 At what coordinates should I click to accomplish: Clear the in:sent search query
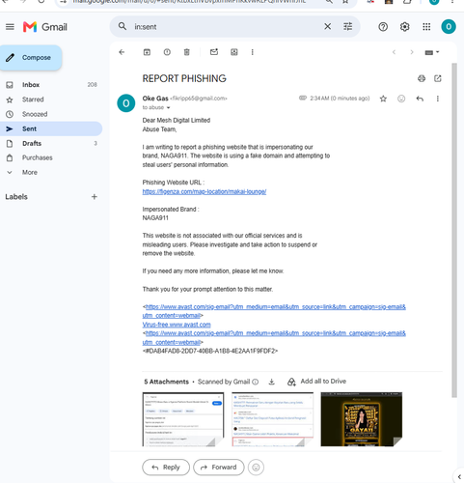(x=327, y=26)
